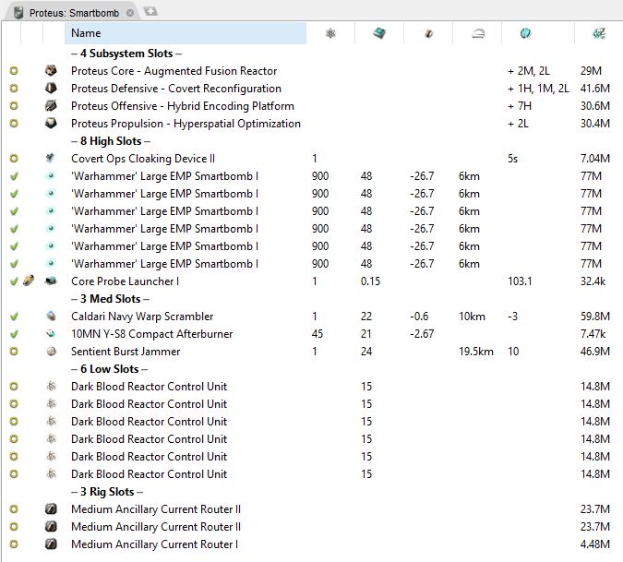Screen dimensions: 623x562
Task: Open a new fitting tab
Action: pos(150,11)
